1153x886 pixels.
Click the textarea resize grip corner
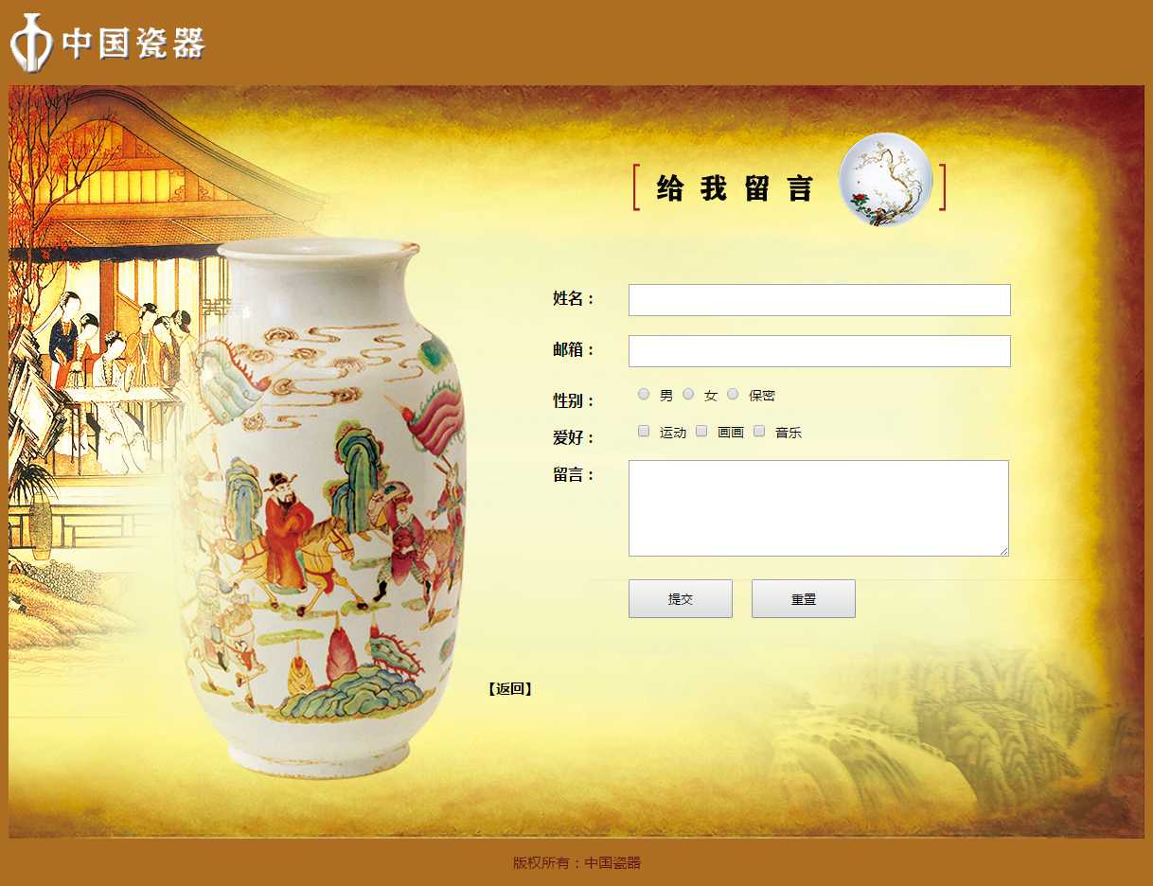point(1002,550)
